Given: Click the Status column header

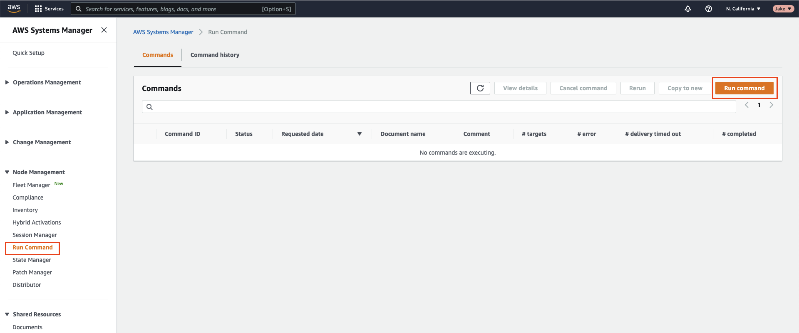Looking at the screenshot, I should click(244, 134).
